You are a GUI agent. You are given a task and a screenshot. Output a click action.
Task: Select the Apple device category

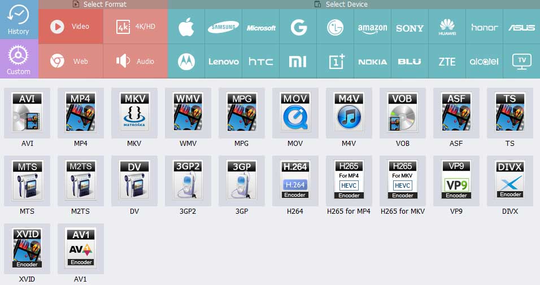coord(186,27)
